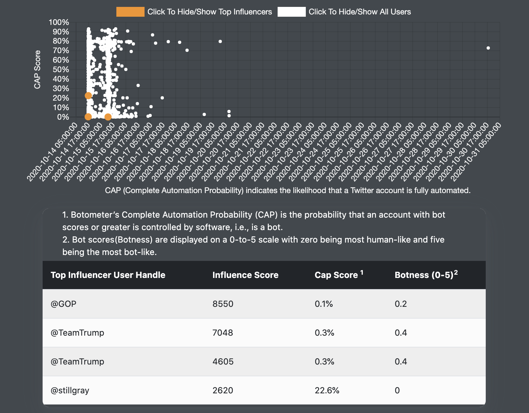The width and height of the screenshot is (529, 413).
Task: Select the @TeamTrump row with score 7048
Action: click(77, 333)
